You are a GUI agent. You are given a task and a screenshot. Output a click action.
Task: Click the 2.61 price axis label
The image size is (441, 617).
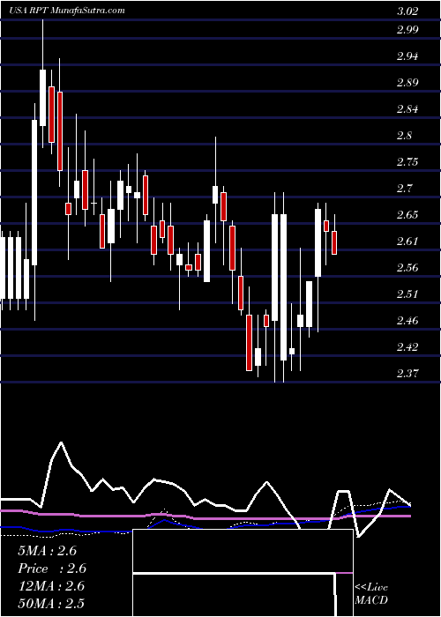coord(407,241)
